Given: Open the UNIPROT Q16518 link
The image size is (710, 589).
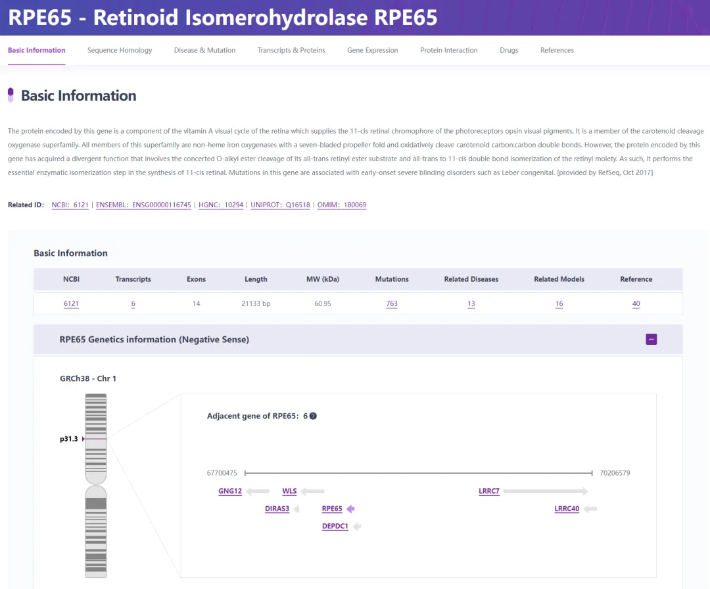Looking at the screenshot, I should pyautogui.click(x=280, y=205).
